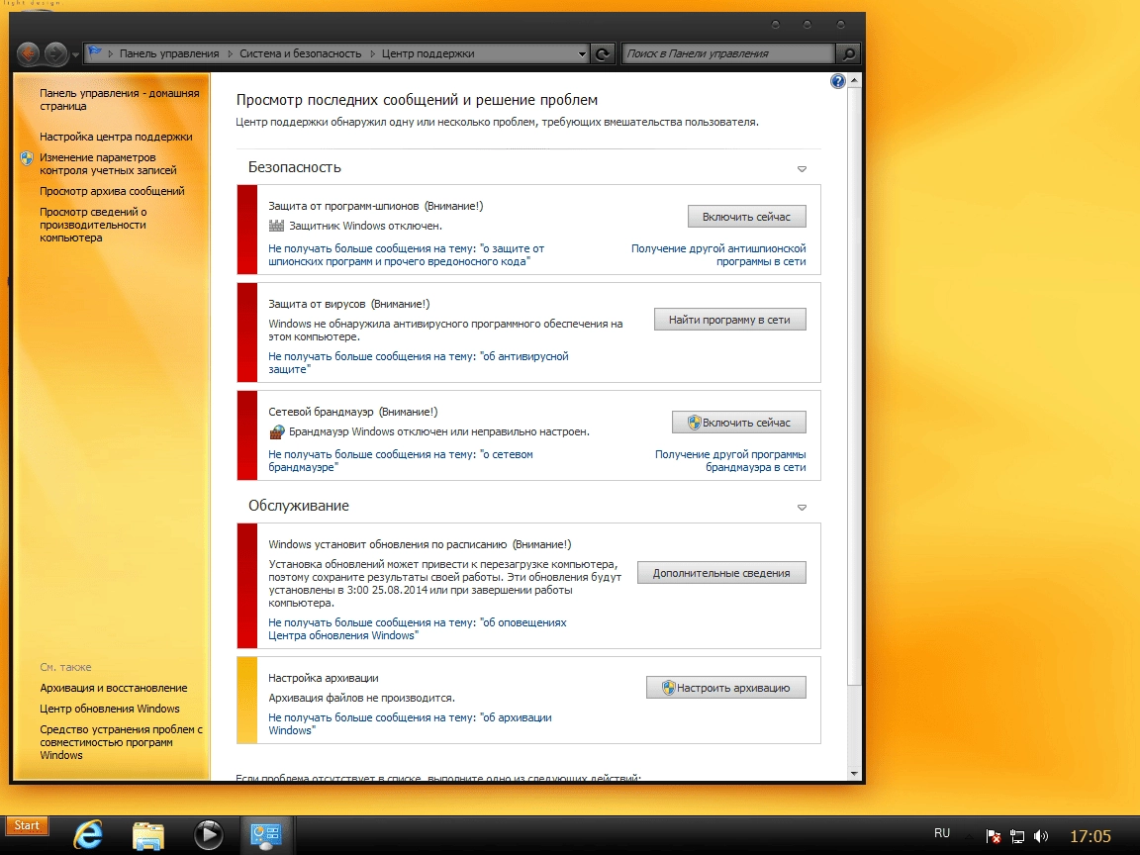Click the Windows Firewall brick icon

coord(276,431)
